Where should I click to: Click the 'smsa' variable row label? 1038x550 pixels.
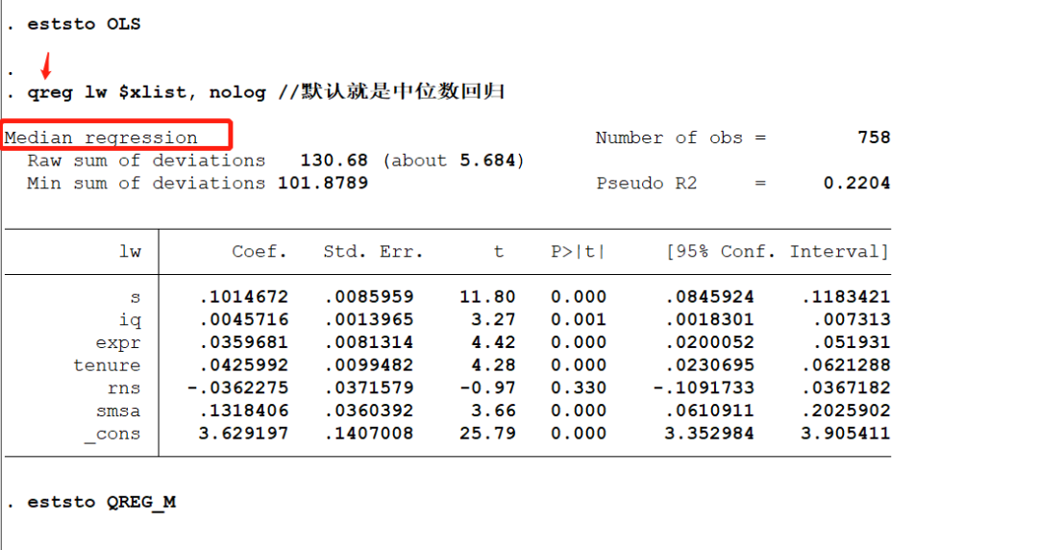118,412
